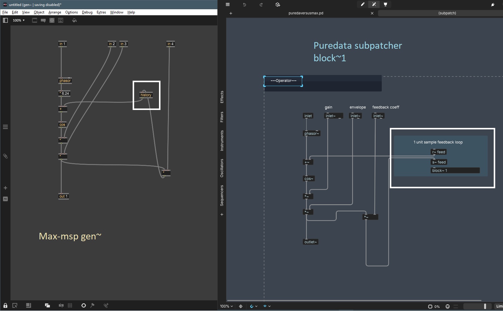Screen dimensions: 503x312
Task: Click the horizontal scrollbar in plugdata canvas
Action: tap(354, 300)
